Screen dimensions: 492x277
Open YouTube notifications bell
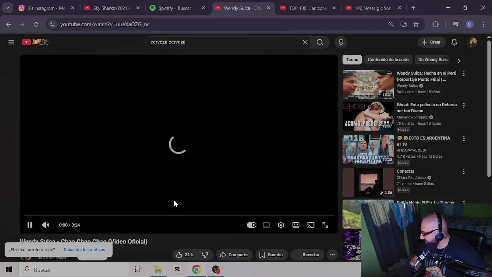click(454, 42)
